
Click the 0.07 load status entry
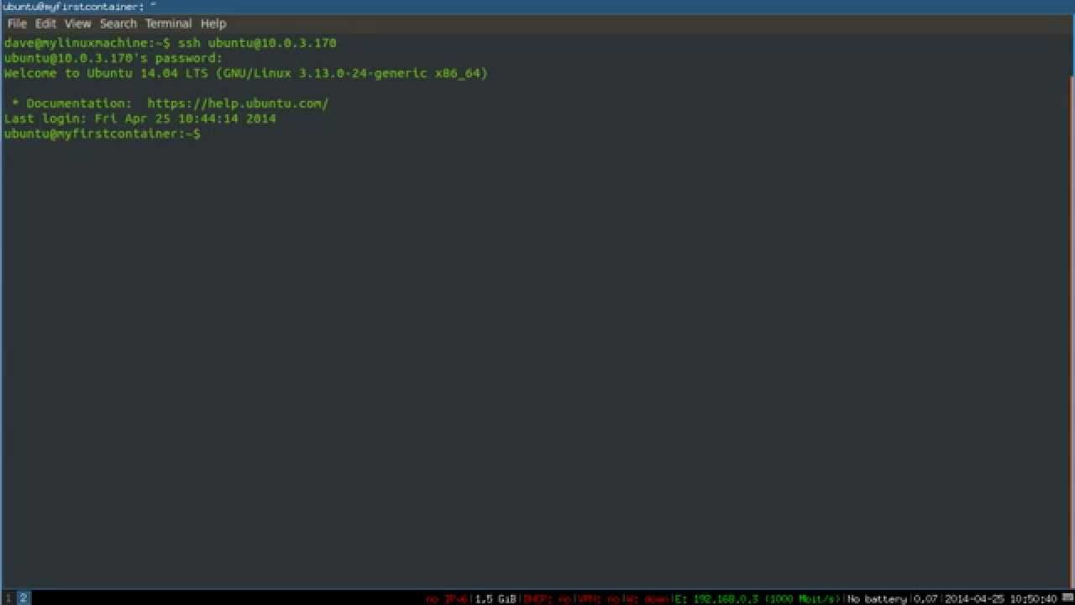[926, 599]
